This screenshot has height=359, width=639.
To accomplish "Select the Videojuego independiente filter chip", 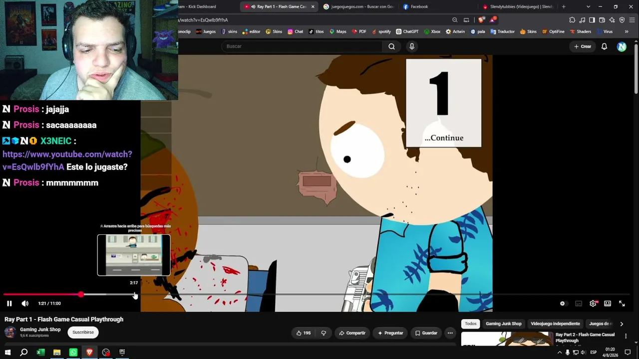I will 555,324.
